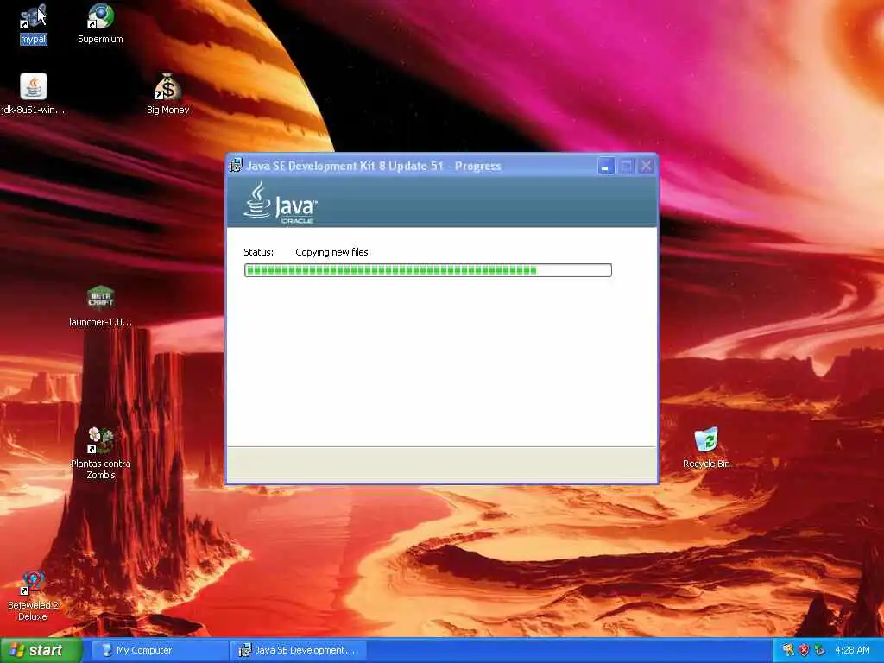This screenshot has width=884, height=663.
Task: Click Java SE Development taskbar button
Action: (x=299, y=650)
